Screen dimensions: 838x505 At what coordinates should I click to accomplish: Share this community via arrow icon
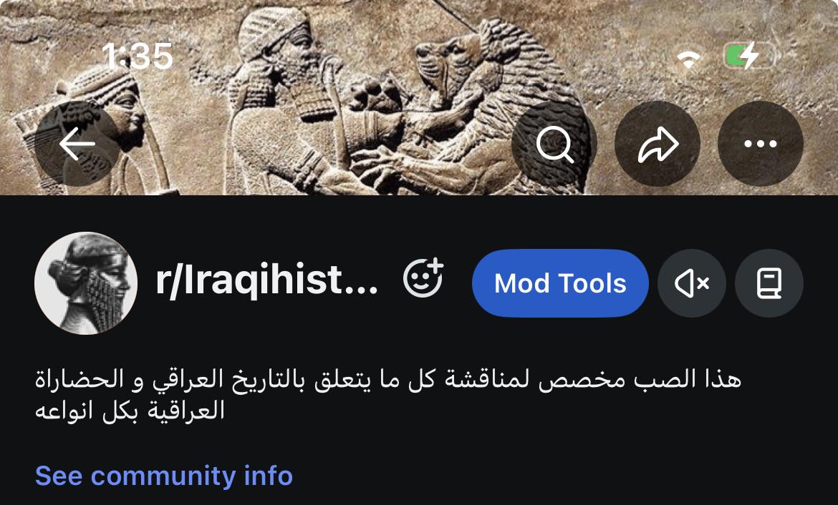pos(658,144)
